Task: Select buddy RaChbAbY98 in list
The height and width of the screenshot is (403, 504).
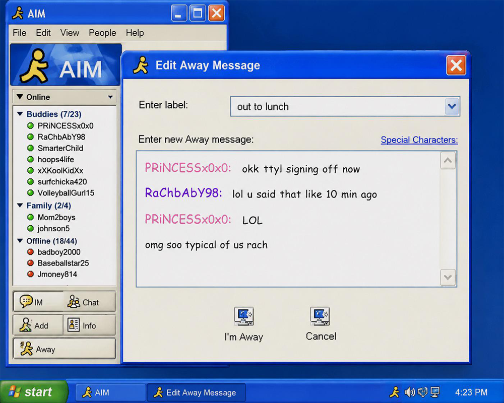Action: tap(61, 137)
